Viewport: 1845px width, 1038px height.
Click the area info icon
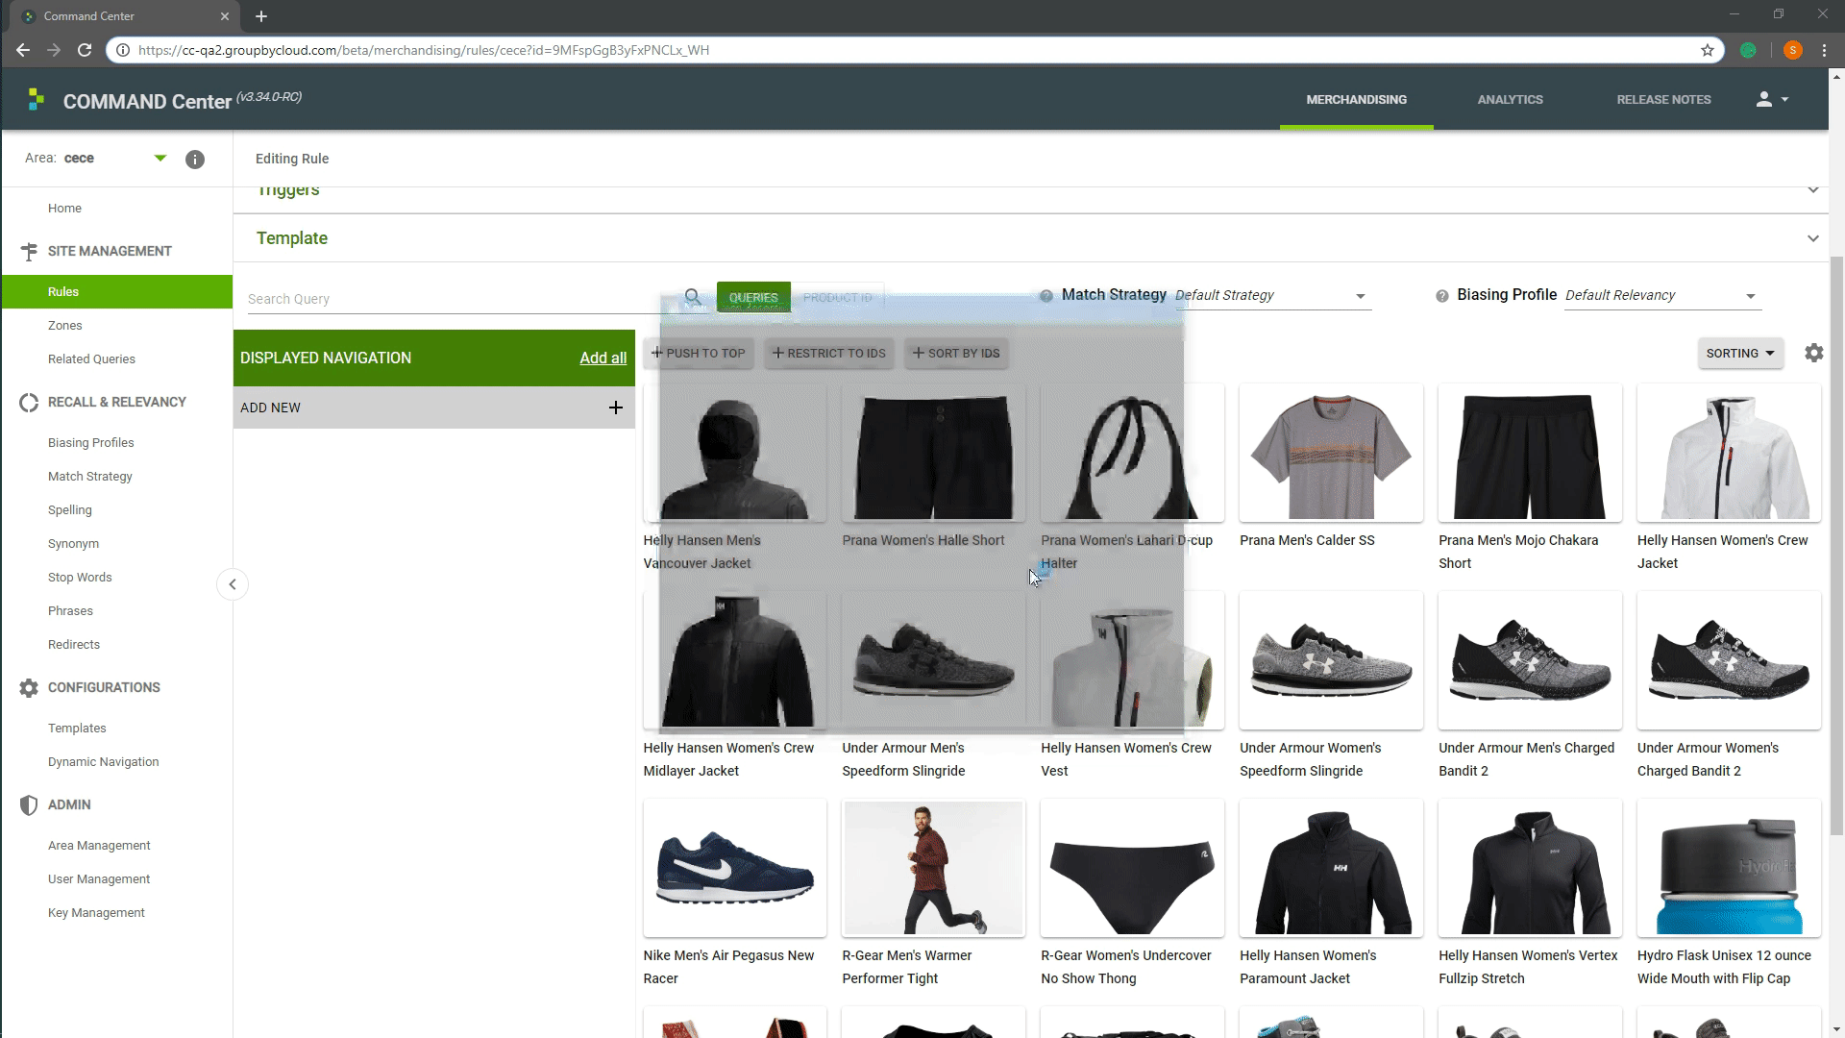(195, 160)
